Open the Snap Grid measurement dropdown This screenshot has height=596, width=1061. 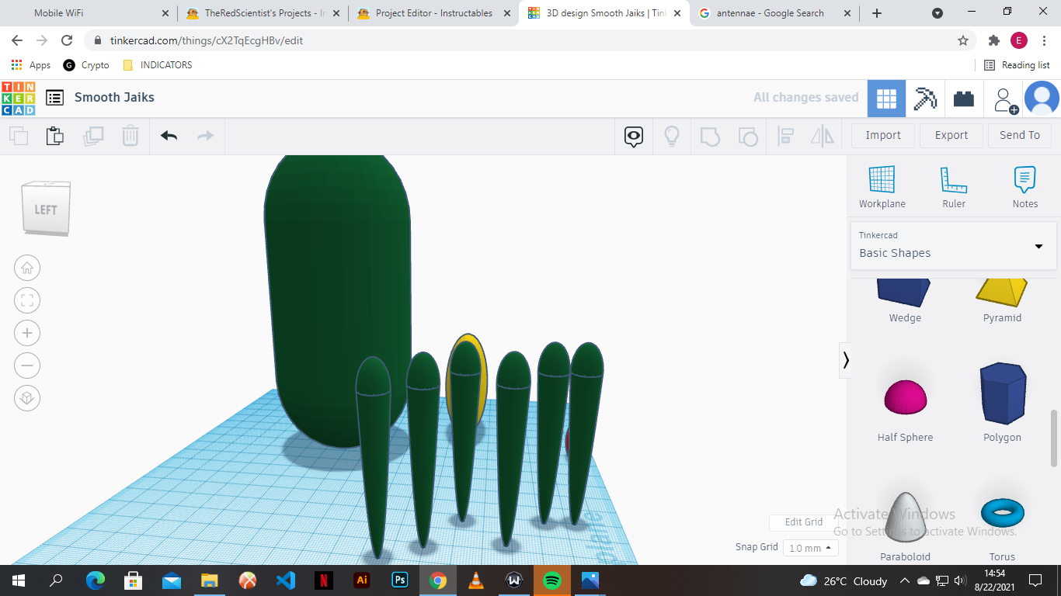(x=810, y=547)
